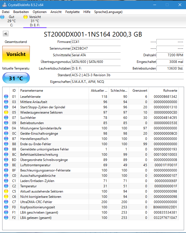Click the yellow icon for Aktuell ausstehende Sektoren
Image resolution: width=186 pixels, height=233 pixels.
(x=6, y=191)
